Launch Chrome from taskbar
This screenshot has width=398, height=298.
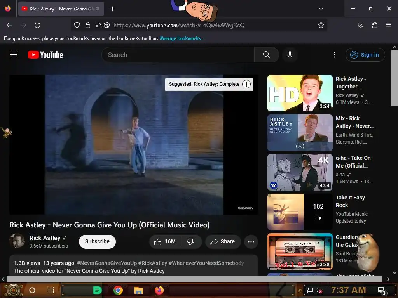[118, 290]
